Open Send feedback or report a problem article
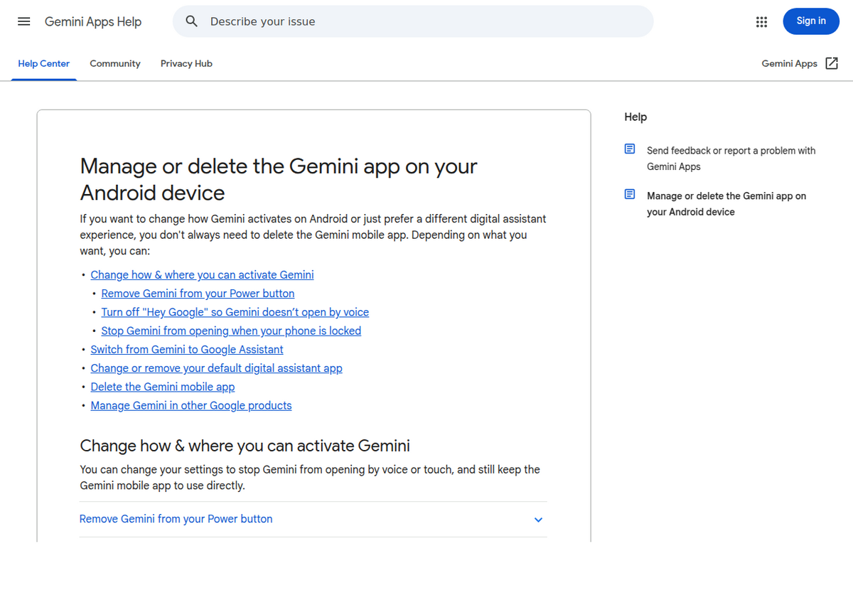Image resolution: width=853 pixels, height=600 pixels. [731, 159]
